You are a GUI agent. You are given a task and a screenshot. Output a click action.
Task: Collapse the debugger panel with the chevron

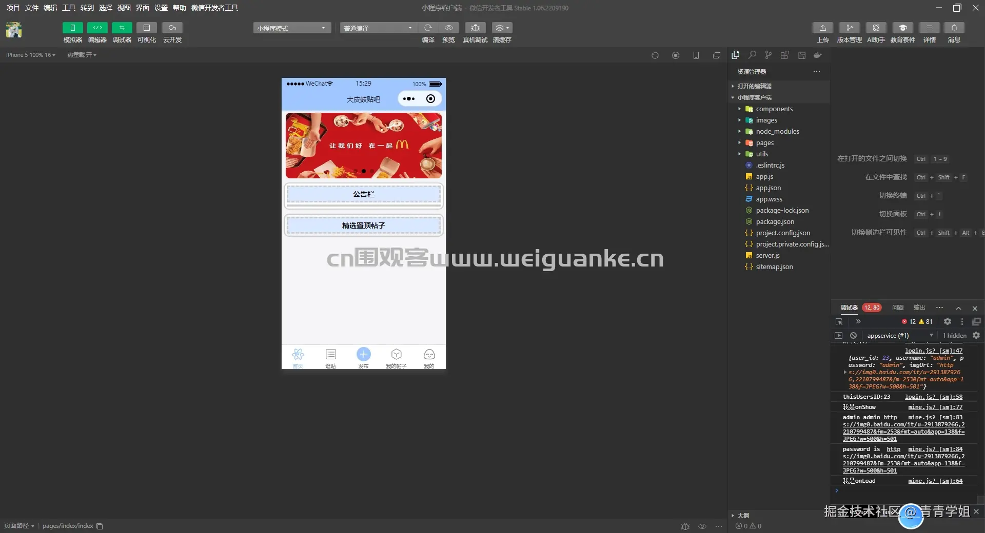tap(958, 308)
